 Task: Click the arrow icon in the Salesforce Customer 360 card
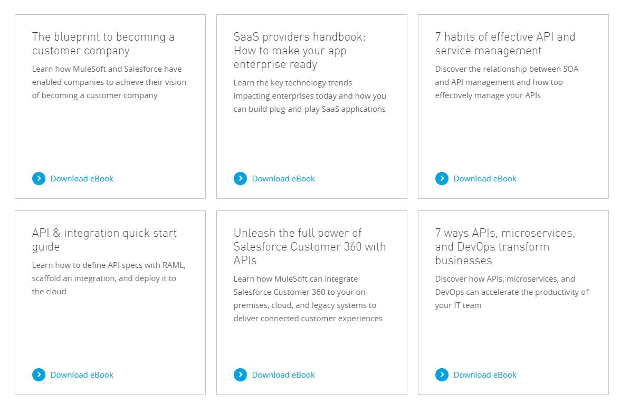tap(241, 375)
